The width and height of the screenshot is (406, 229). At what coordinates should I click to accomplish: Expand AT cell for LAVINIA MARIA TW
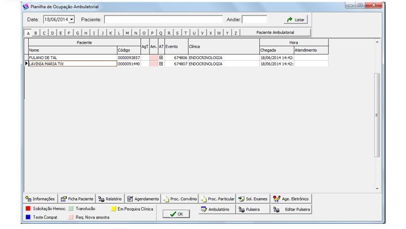pyautogui.click(x=161, y=64)
